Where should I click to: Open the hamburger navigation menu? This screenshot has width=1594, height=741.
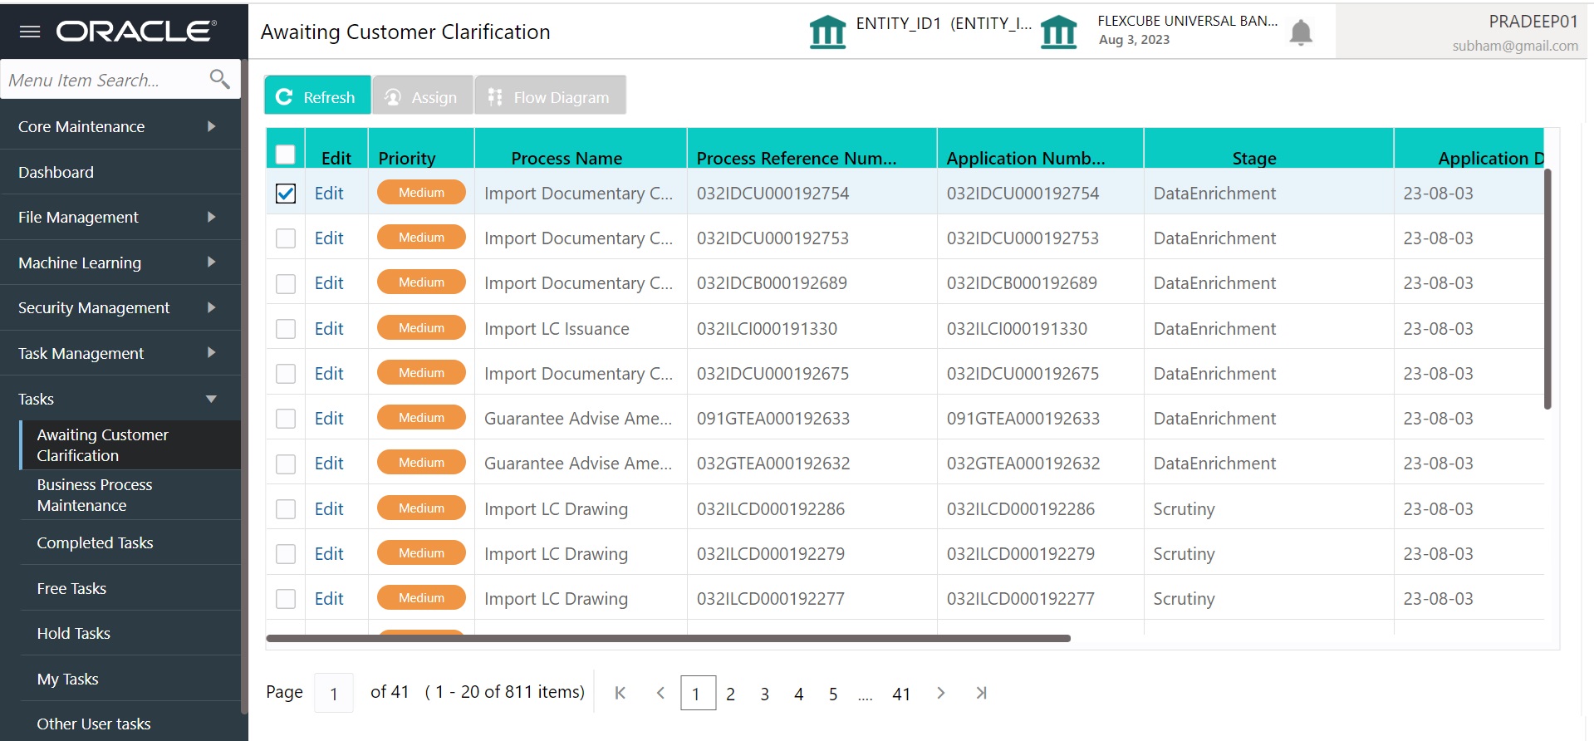tap(30, 32)
